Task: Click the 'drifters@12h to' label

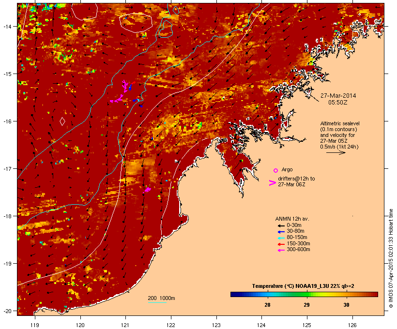Action: pyautogui.click(x=296, y=179)
